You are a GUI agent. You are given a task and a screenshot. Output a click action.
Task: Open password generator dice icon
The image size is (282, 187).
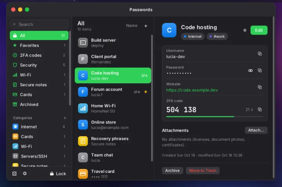(x=14, y=174)
